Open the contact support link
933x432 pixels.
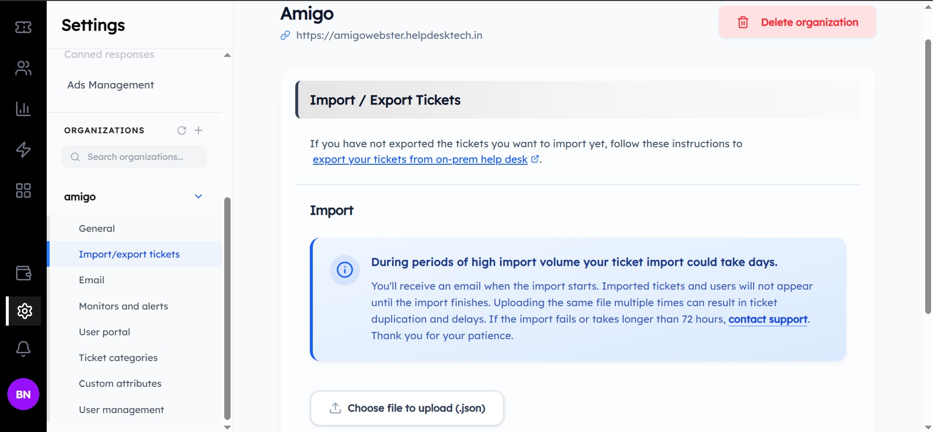click(x=768, y=319)
